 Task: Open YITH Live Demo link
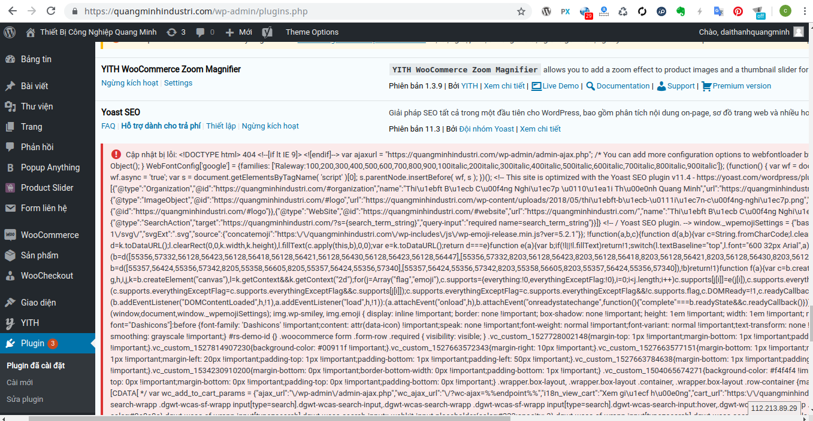click(x=555, y=86)
